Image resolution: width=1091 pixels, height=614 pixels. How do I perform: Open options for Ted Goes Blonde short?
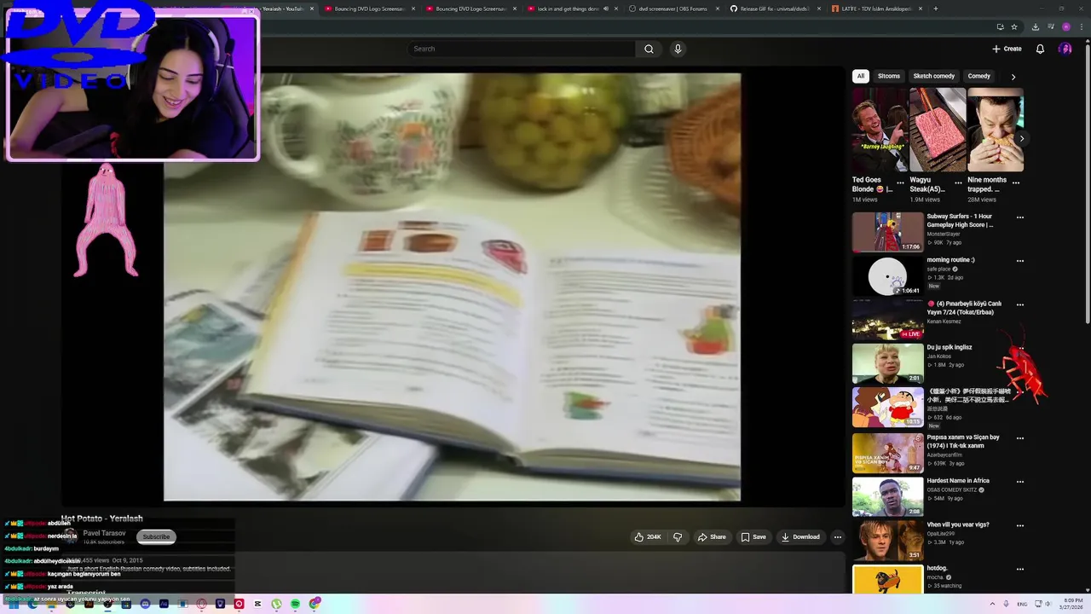coord(900,182)
